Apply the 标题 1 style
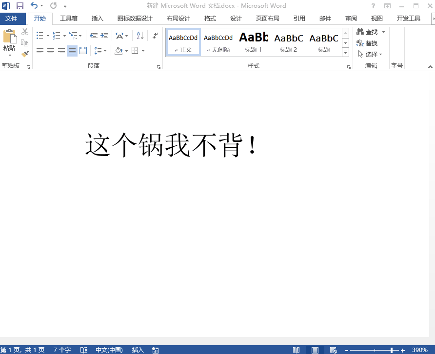 pyautogui.click(x=253, y=42)
